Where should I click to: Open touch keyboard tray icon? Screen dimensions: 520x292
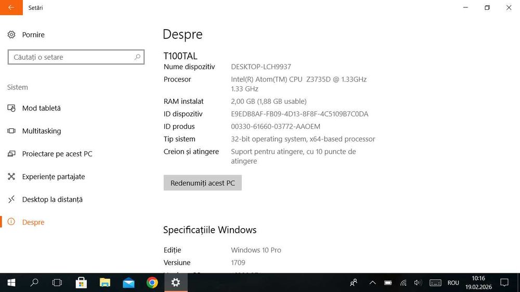point(435,283)
